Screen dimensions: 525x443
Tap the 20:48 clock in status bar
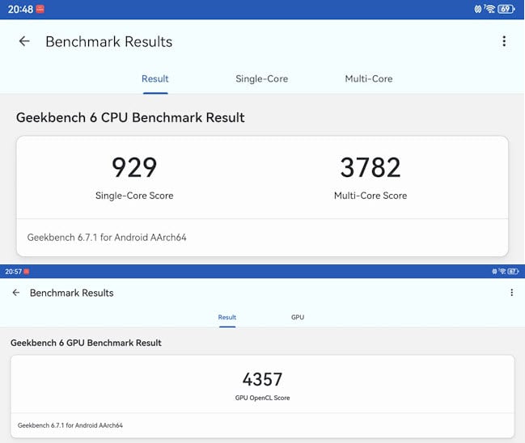(x=20, y=9)
